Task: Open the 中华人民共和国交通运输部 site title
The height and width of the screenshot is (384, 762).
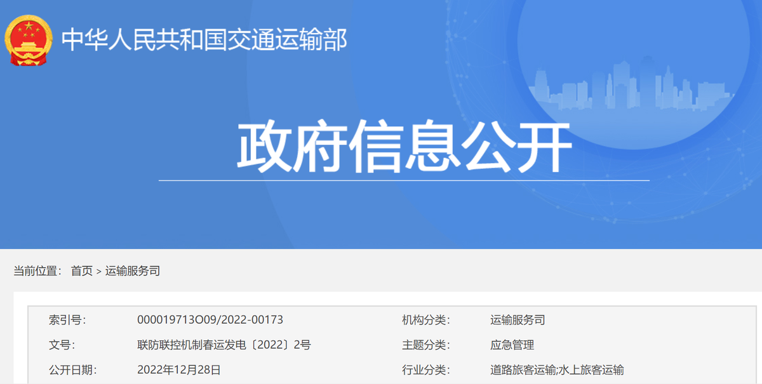Action: (204, 41)
